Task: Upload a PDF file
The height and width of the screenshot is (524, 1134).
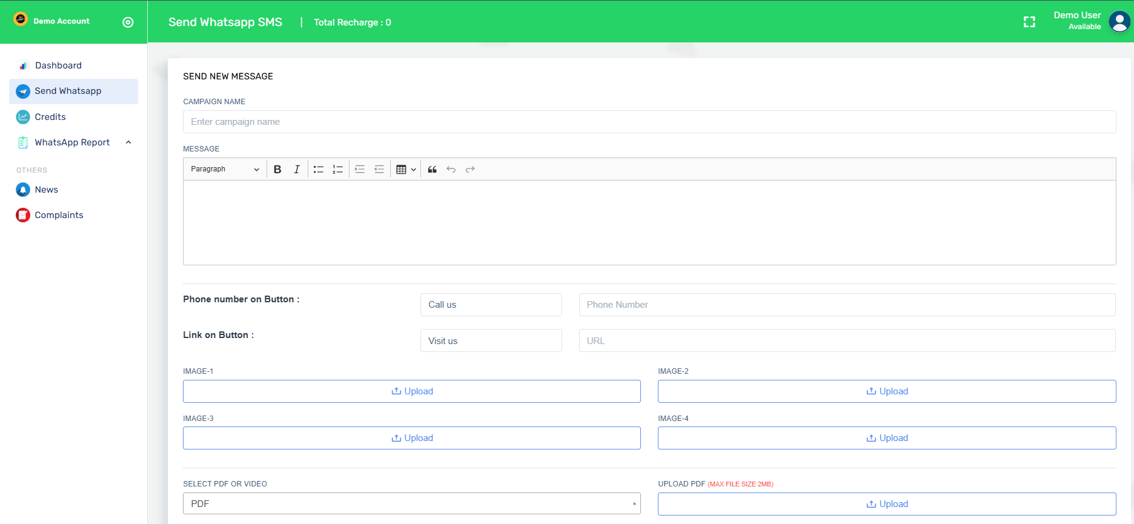Action: point(887,504)
